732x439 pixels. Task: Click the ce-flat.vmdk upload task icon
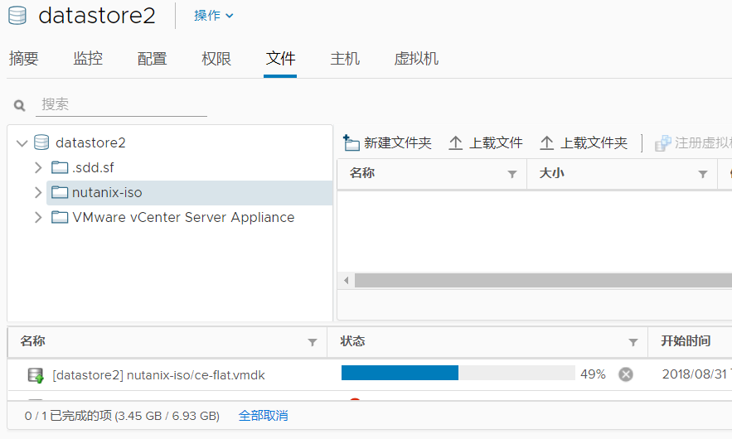36,375
